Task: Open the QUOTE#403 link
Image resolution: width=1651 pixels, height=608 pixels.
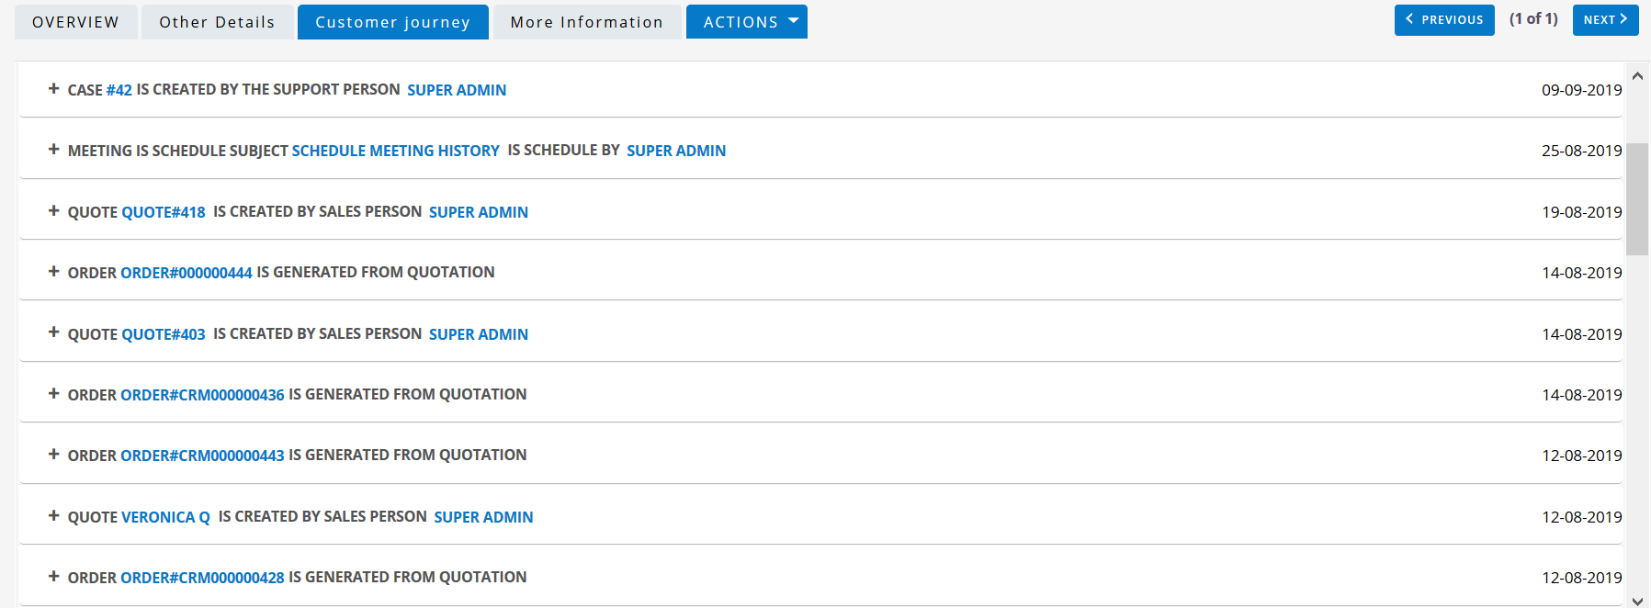Action: (x=164, y=334)
